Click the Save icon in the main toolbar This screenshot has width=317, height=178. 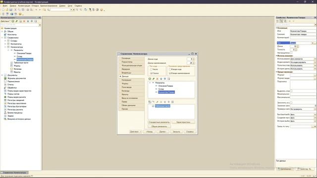11,10
